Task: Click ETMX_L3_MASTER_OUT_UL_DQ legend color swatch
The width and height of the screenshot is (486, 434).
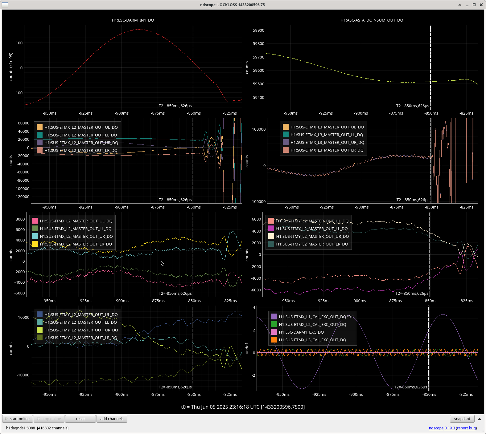Action: (286, 127)
